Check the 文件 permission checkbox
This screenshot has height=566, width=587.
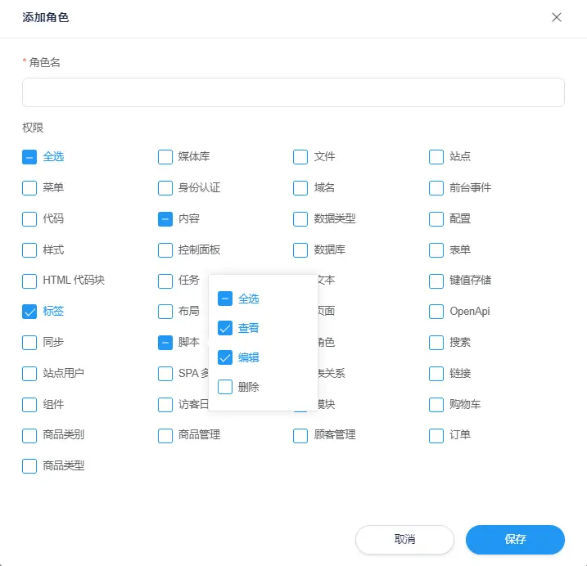tap(300, 157)
